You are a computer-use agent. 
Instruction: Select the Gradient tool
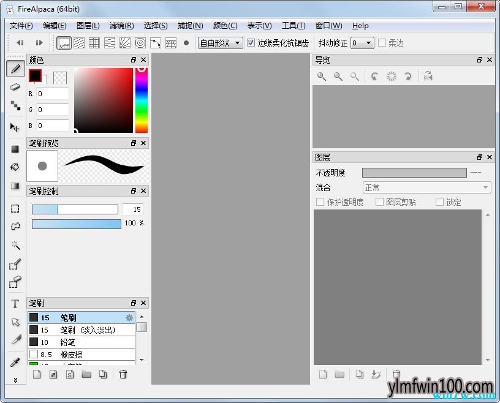tap(15, 186)
